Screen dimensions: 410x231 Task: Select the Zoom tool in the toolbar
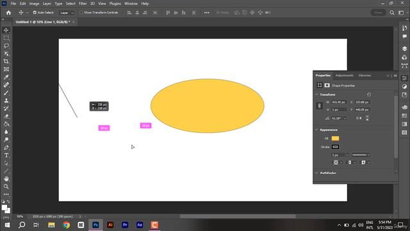pos(6,187)
